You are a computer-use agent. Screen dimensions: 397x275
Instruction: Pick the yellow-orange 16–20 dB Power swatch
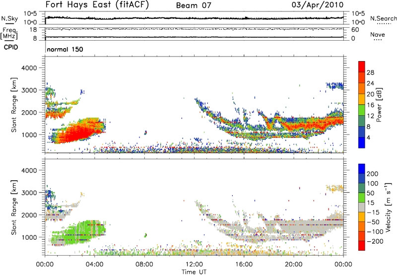(x=362, y=99)
